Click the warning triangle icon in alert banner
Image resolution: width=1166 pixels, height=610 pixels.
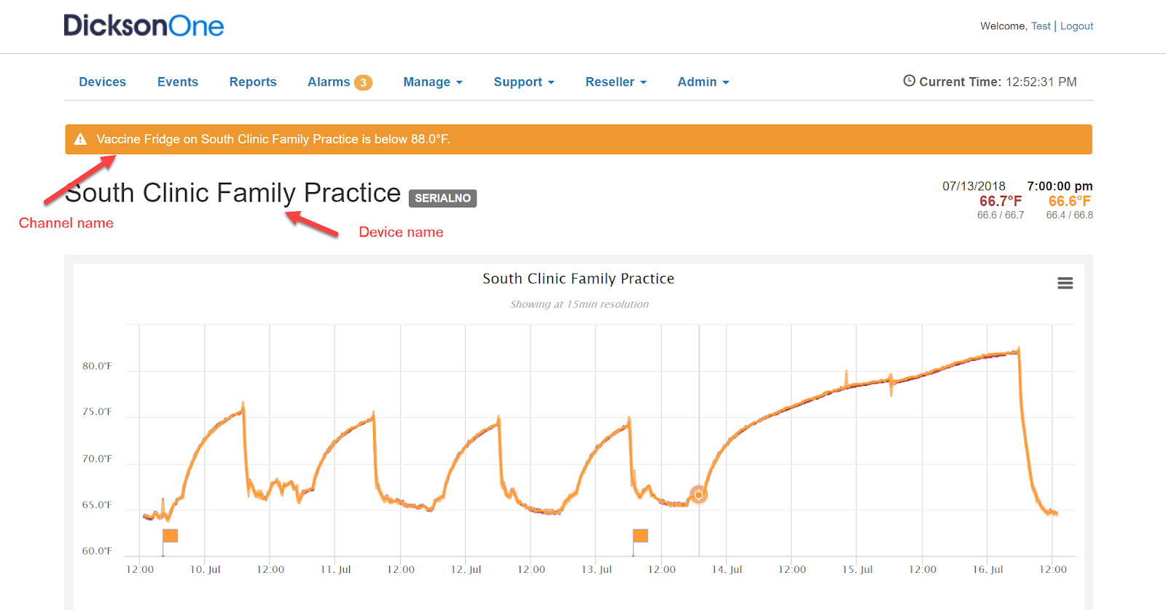pyautogui.click(x=81, y=139)
